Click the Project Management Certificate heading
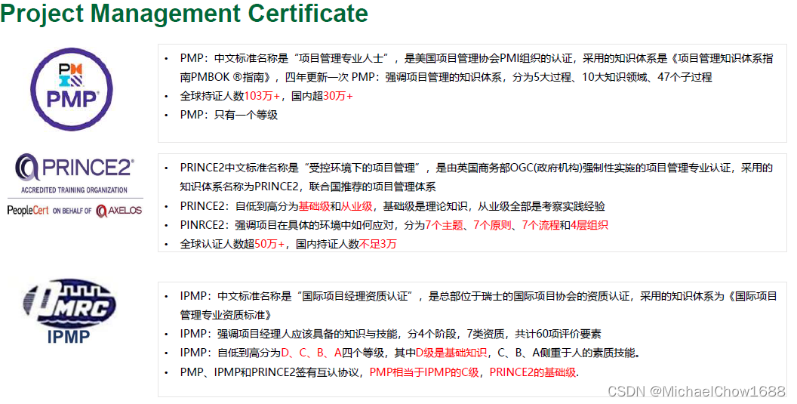797x404 pixels. [184, 14]
